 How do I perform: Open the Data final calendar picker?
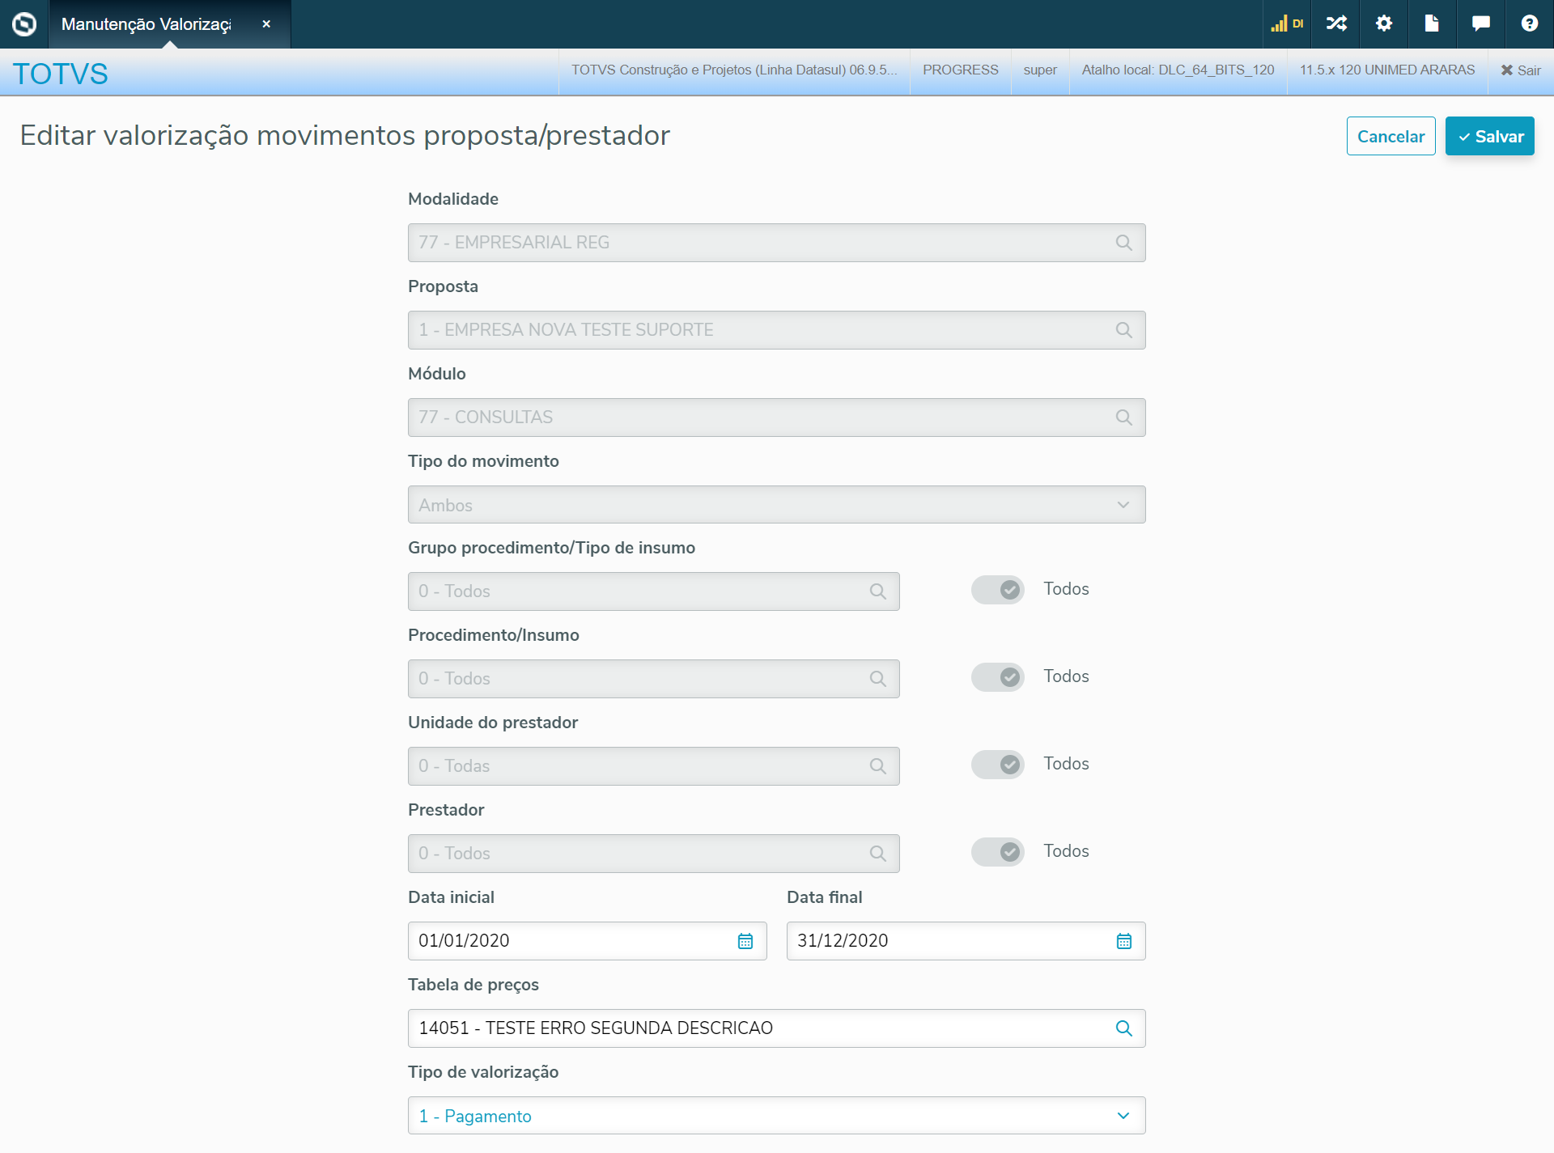pos(1123,941)
